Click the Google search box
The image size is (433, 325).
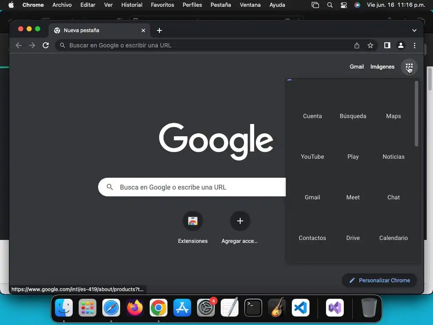192,187
